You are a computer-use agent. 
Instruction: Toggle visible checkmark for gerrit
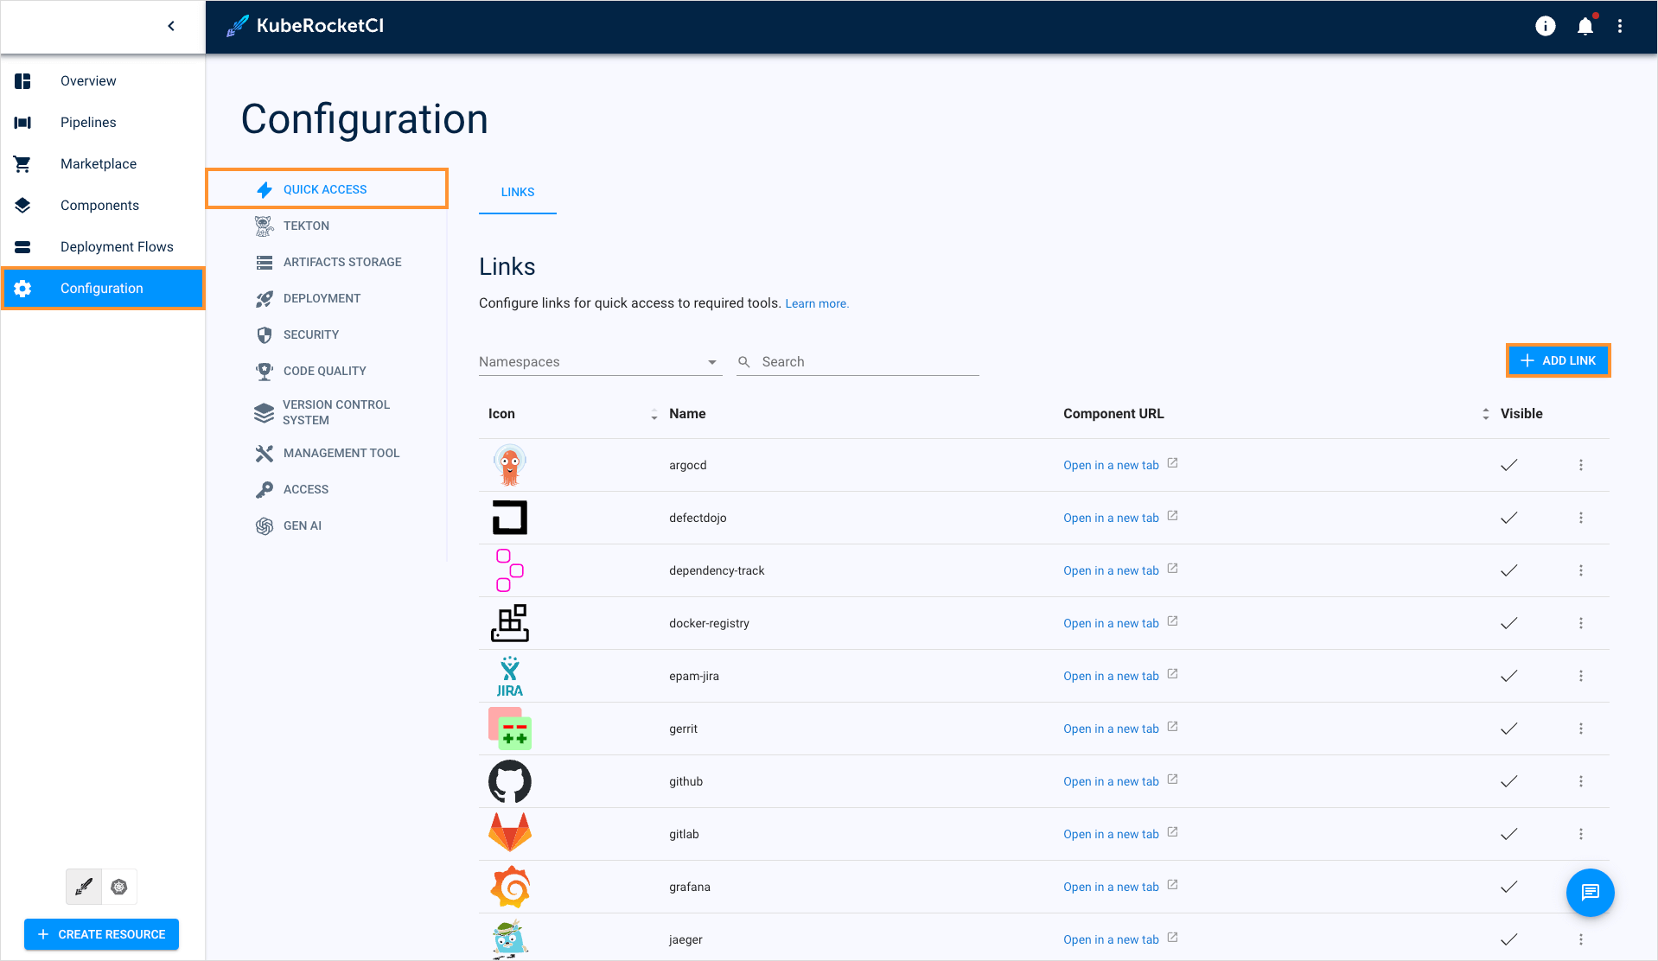[x=1508, y=729]
